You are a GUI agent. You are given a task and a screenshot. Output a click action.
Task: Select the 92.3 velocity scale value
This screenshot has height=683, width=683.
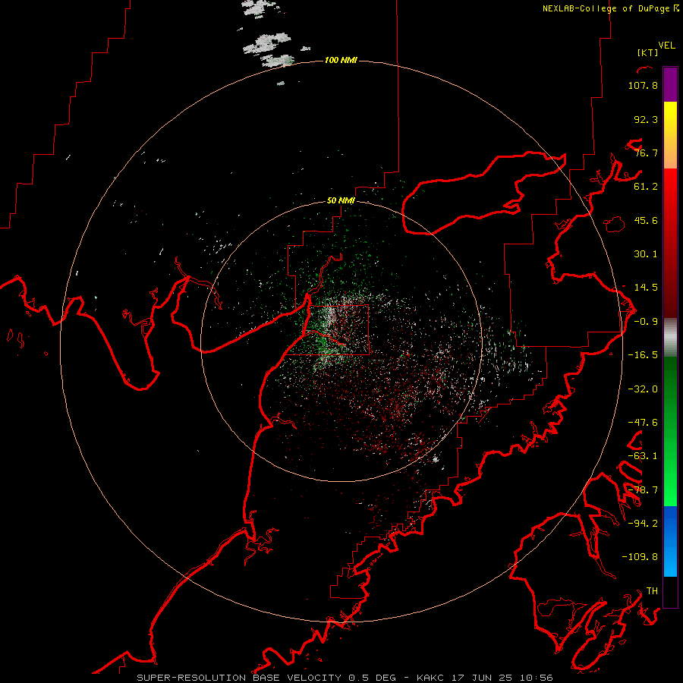646,119
